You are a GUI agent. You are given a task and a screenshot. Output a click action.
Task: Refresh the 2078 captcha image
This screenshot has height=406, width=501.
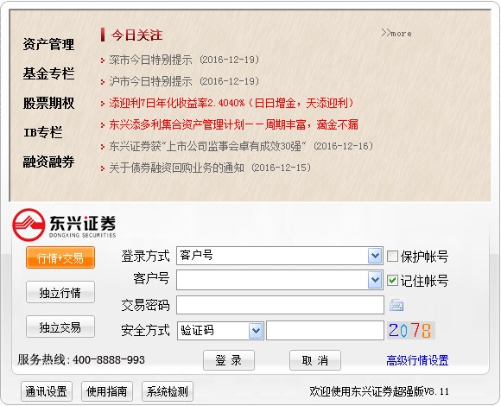(411, 330)
